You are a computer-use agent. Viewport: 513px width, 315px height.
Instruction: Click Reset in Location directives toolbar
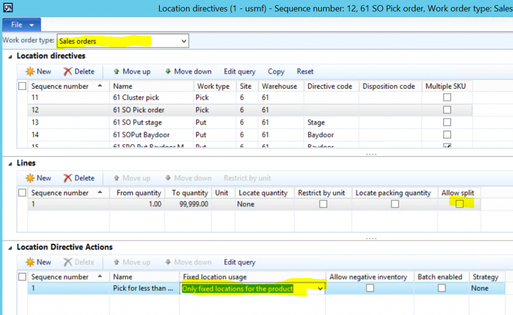click(x=305, y=72)
